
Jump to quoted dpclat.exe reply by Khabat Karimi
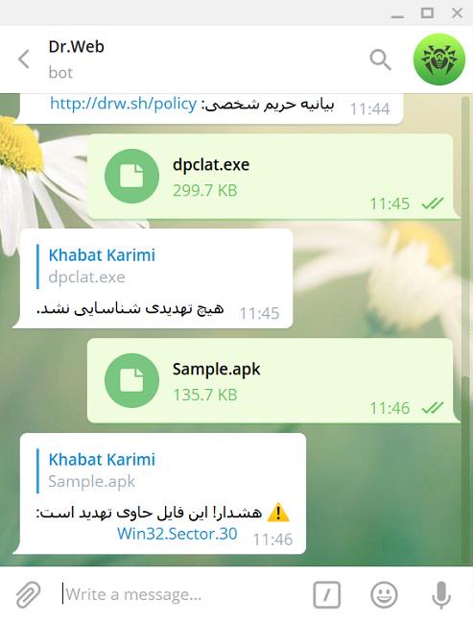click(x=100, y=266)
